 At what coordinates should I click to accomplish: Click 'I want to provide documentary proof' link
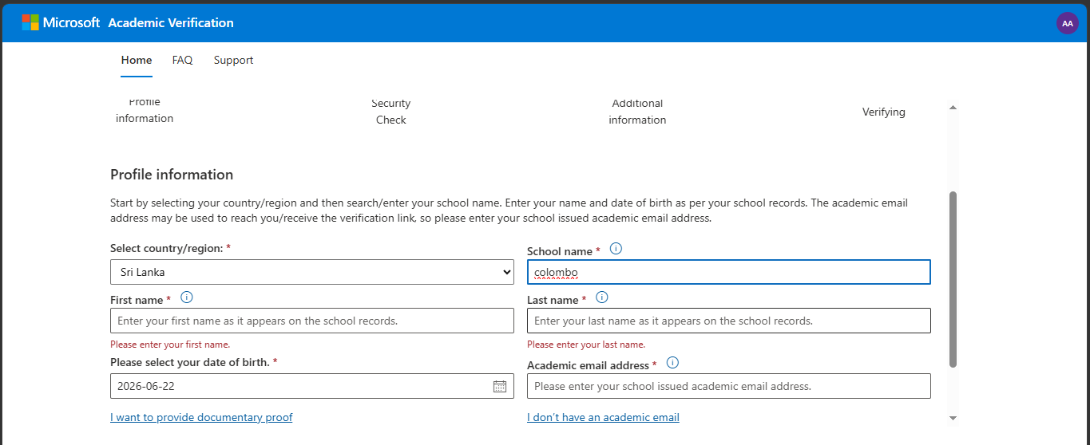tap(201, 417)
